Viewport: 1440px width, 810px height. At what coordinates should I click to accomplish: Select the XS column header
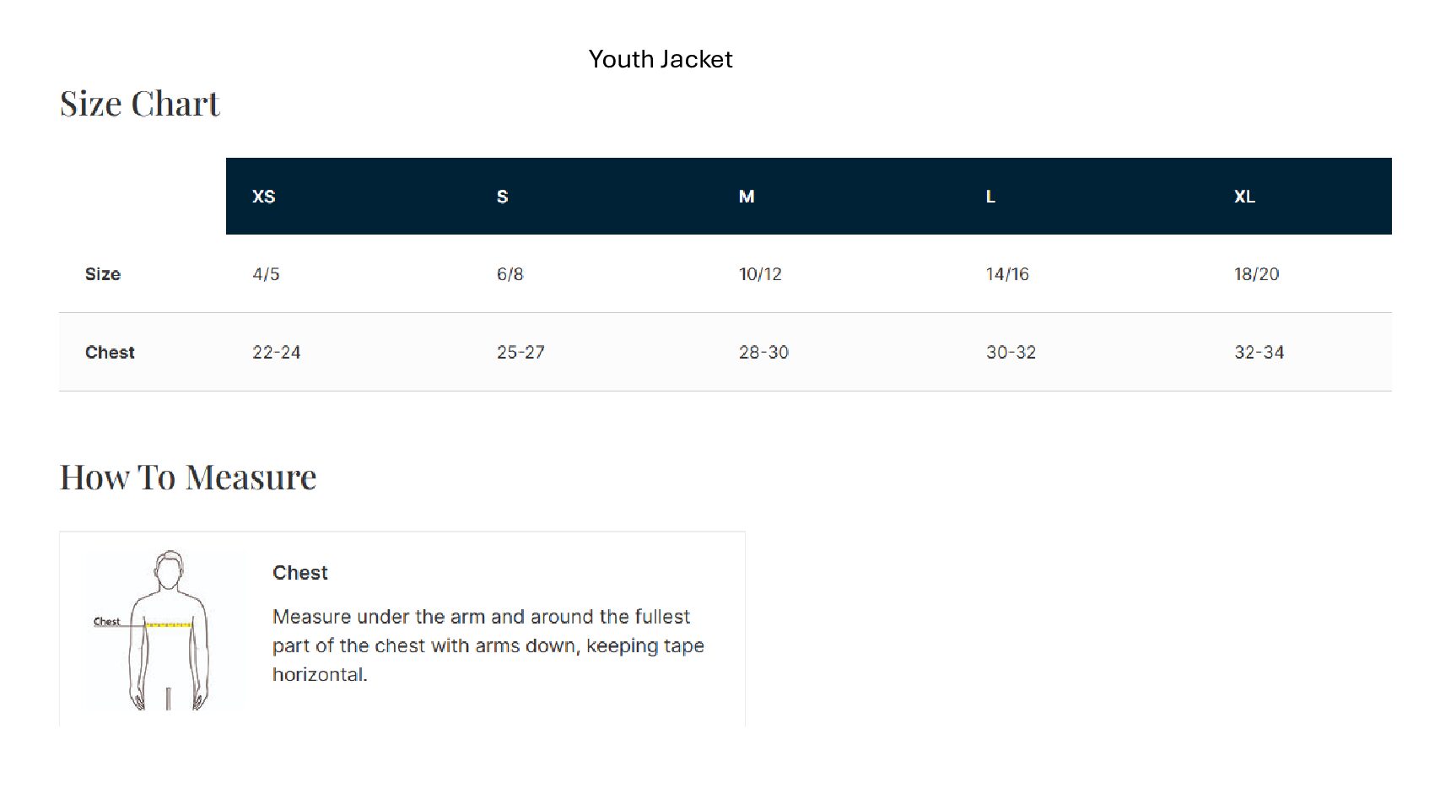tap(264, 197)
